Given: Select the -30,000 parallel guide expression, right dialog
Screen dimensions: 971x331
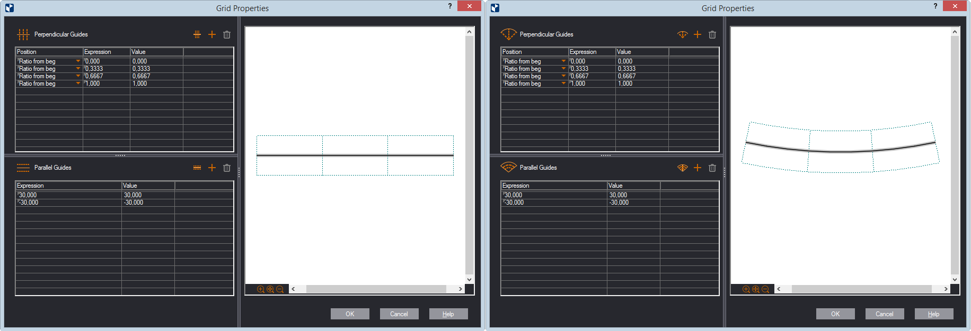Looking at the screenshot, I should pos(553,203).
